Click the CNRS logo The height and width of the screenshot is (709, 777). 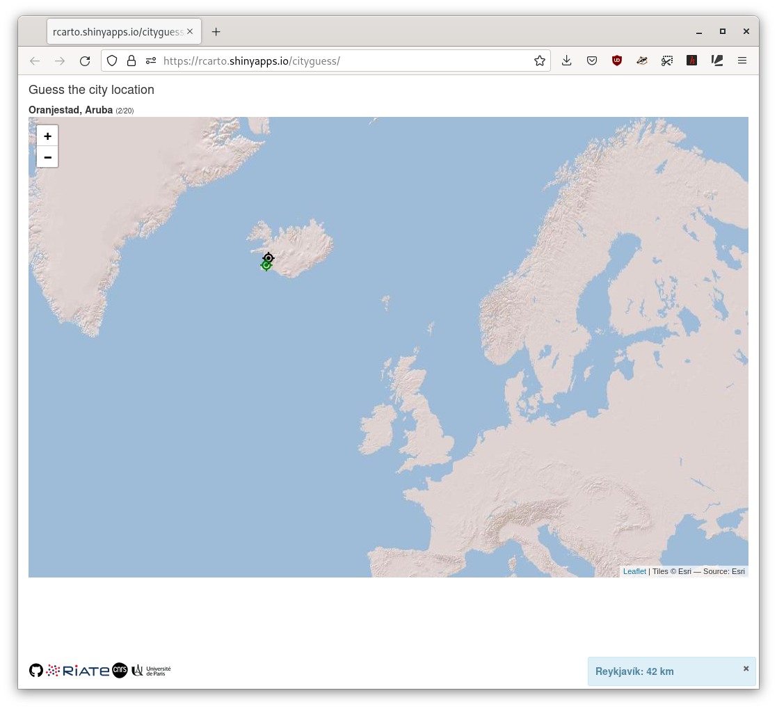[120, 670]
